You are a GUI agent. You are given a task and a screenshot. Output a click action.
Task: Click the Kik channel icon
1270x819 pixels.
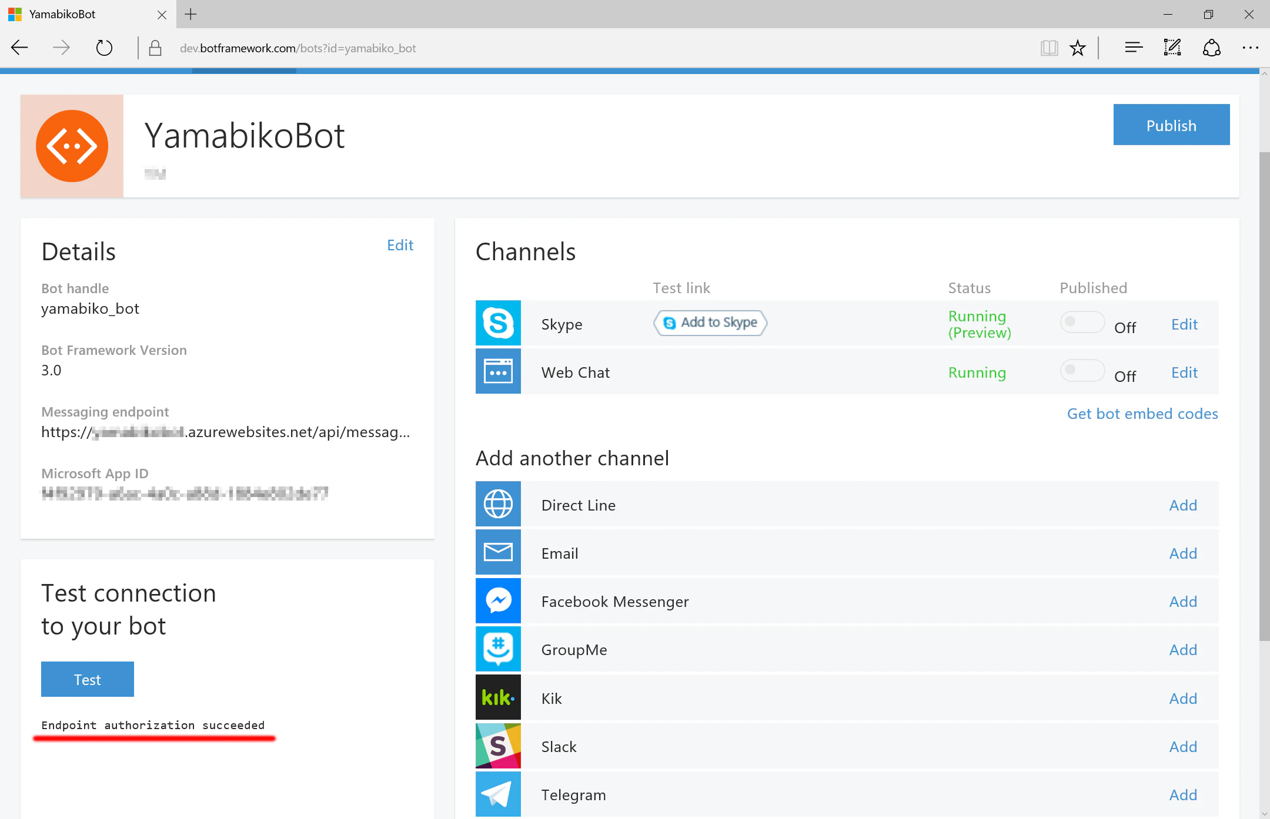coord(498,697)
